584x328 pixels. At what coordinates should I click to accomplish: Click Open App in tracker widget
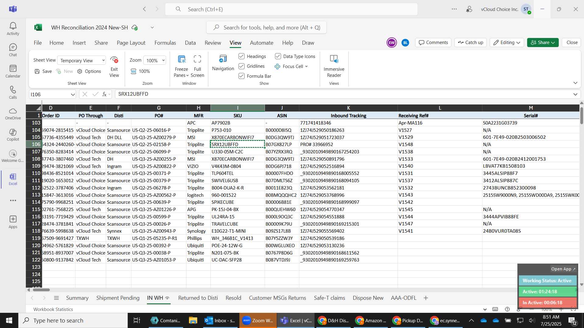(563, 269)
